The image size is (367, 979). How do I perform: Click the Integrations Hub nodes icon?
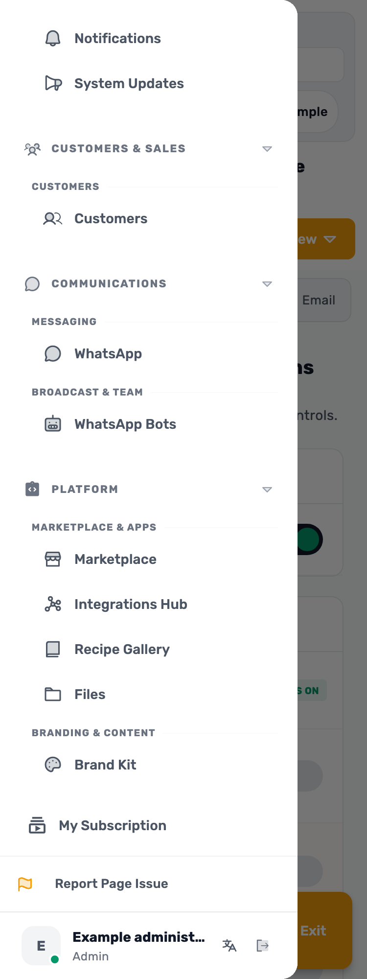(53, 604)
